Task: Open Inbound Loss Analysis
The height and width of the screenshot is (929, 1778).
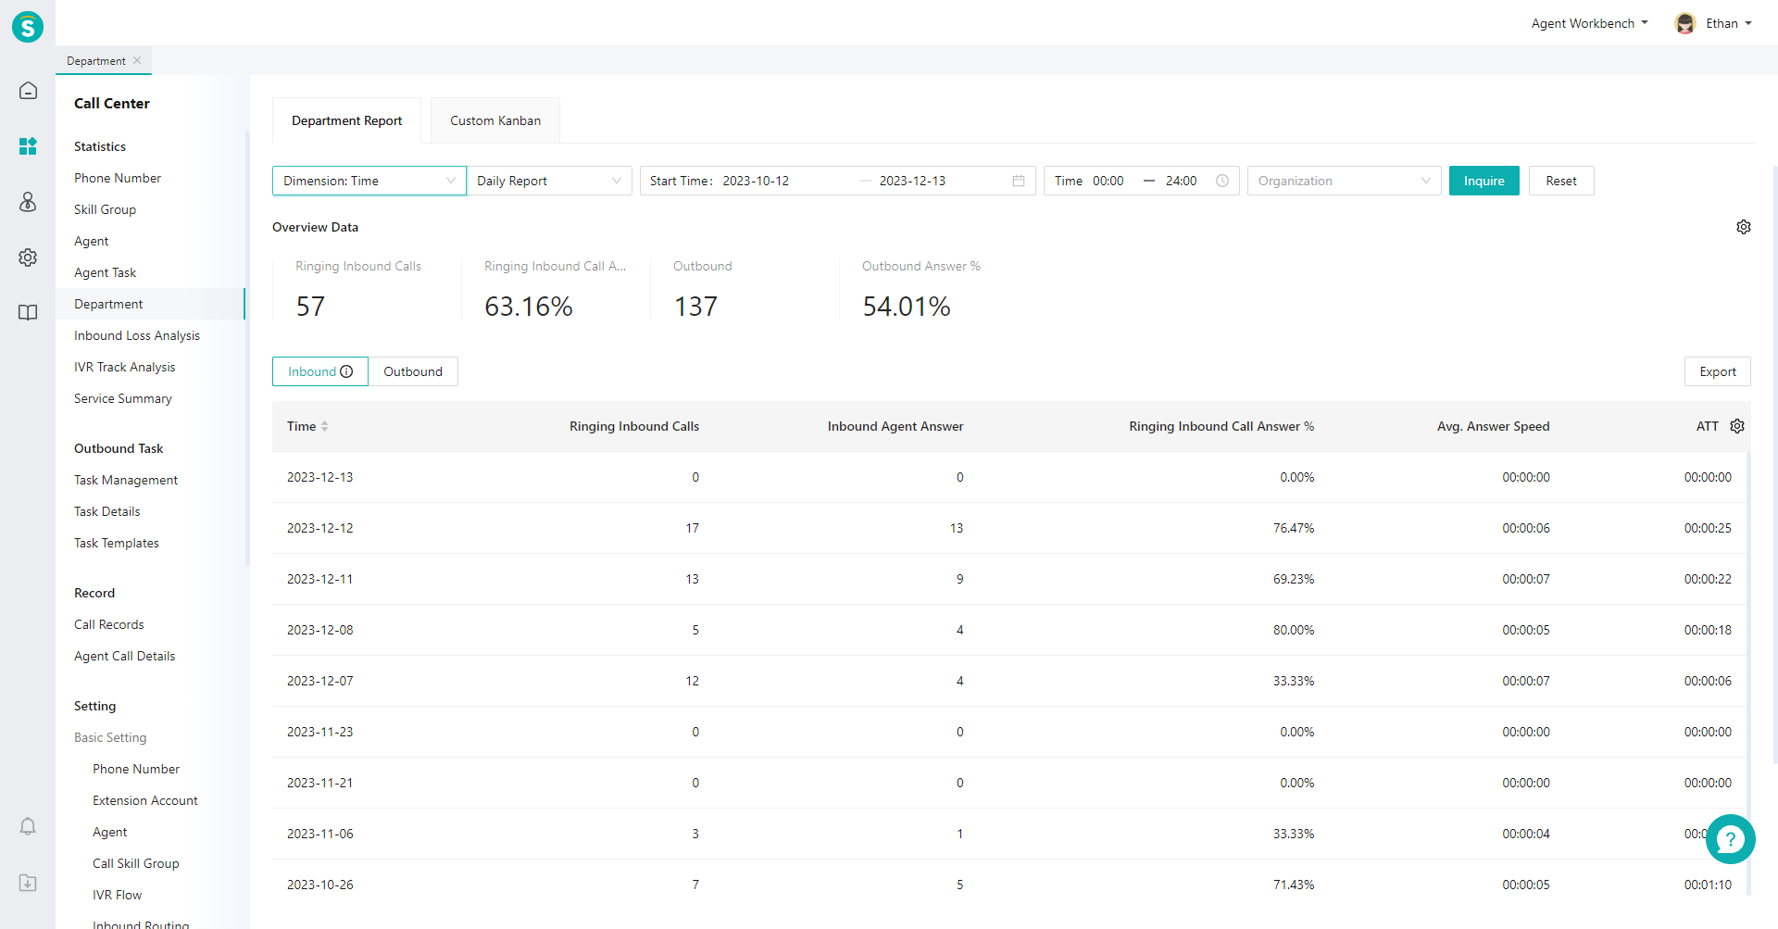Action: coord(137,335)
